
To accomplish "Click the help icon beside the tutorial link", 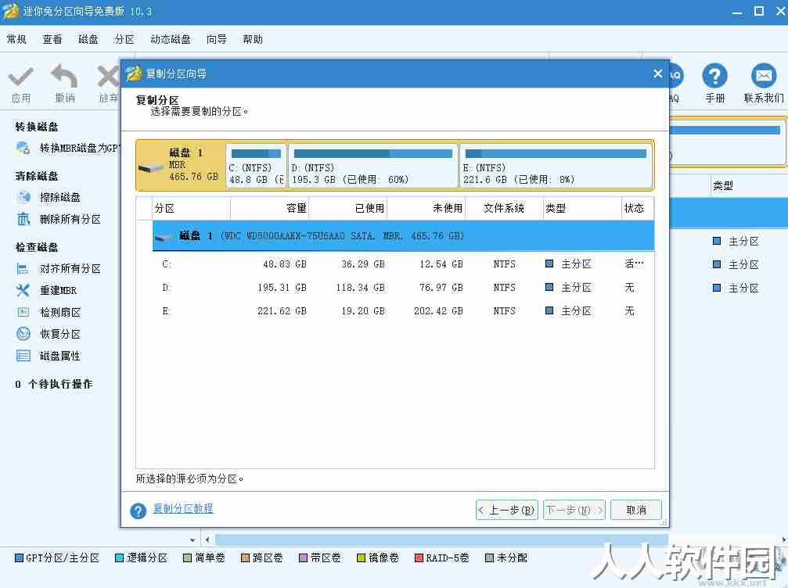I will (139, 511).
